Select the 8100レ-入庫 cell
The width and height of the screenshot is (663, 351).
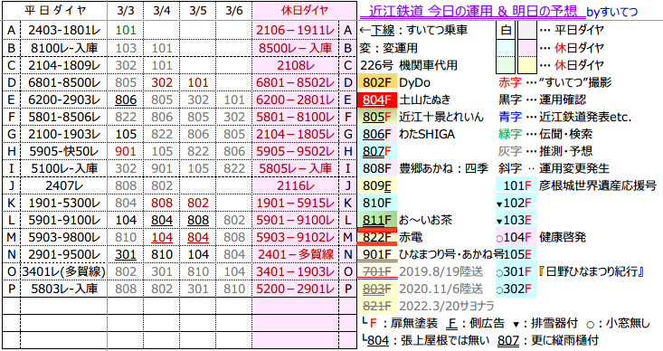(x=64, y=48)
